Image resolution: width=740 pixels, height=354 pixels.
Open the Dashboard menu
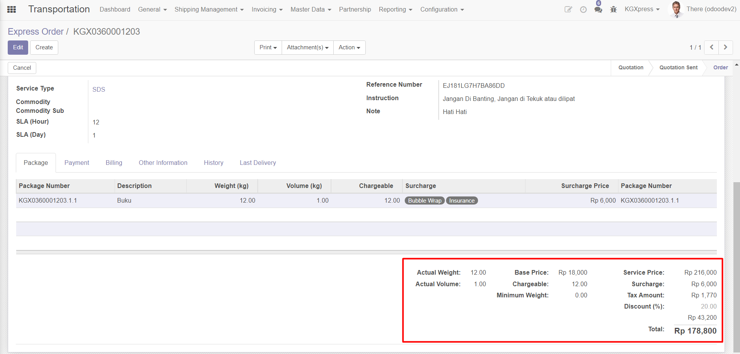(x=115, y=9)
